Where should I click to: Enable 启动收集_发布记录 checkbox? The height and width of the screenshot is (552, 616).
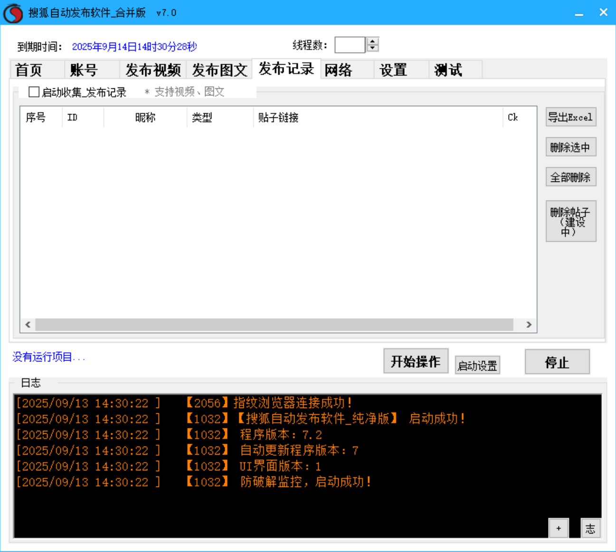[34, 92]
